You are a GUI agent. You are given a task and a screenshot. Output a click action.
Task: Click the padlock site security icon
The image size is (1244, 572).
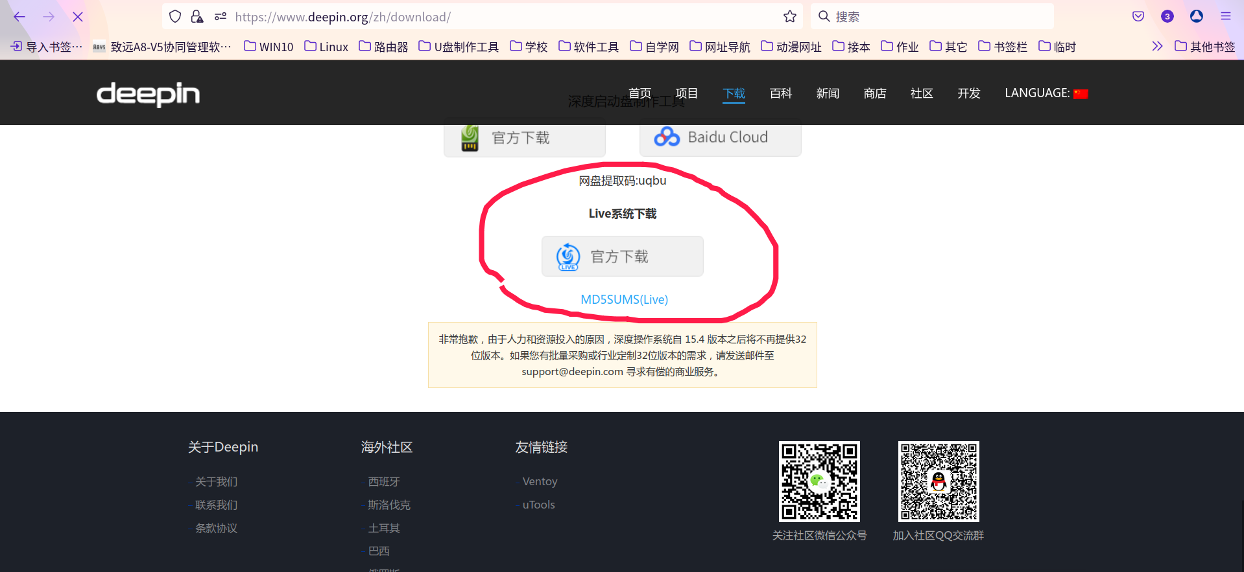click(197, 17)
